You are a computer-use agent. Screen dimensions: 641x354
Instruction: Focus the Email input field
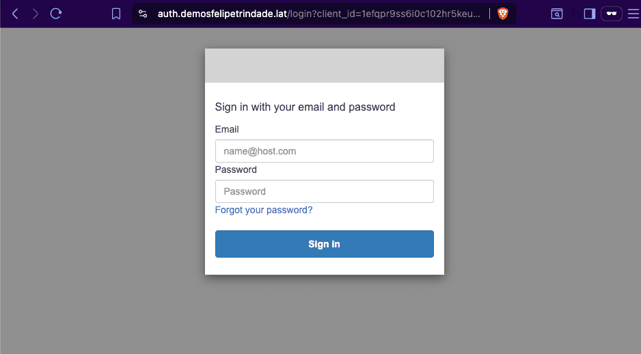click(x=324, y=151)
